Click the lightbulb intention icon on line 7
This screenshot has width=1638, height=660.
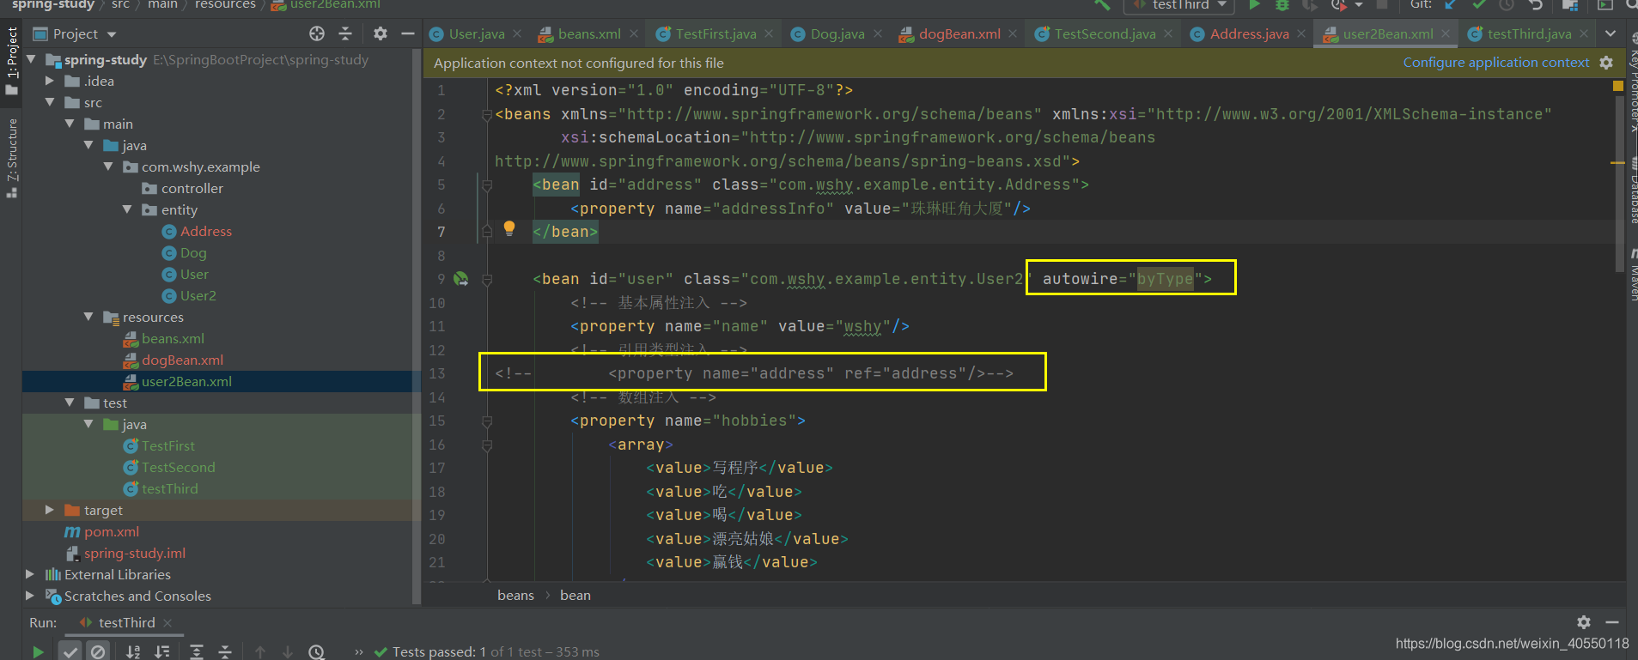509,227
